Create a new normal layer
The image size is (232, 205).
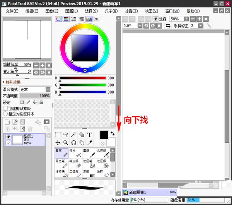pos(7,122)
